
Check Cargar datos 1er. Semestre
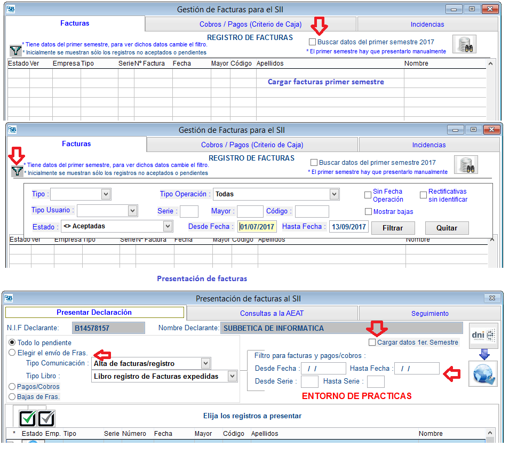coord(372,342)
